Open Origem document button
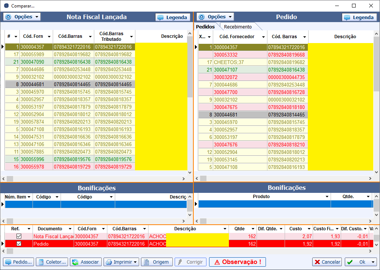The width and height of the screenshot is (380, 270). coord(157,262)
